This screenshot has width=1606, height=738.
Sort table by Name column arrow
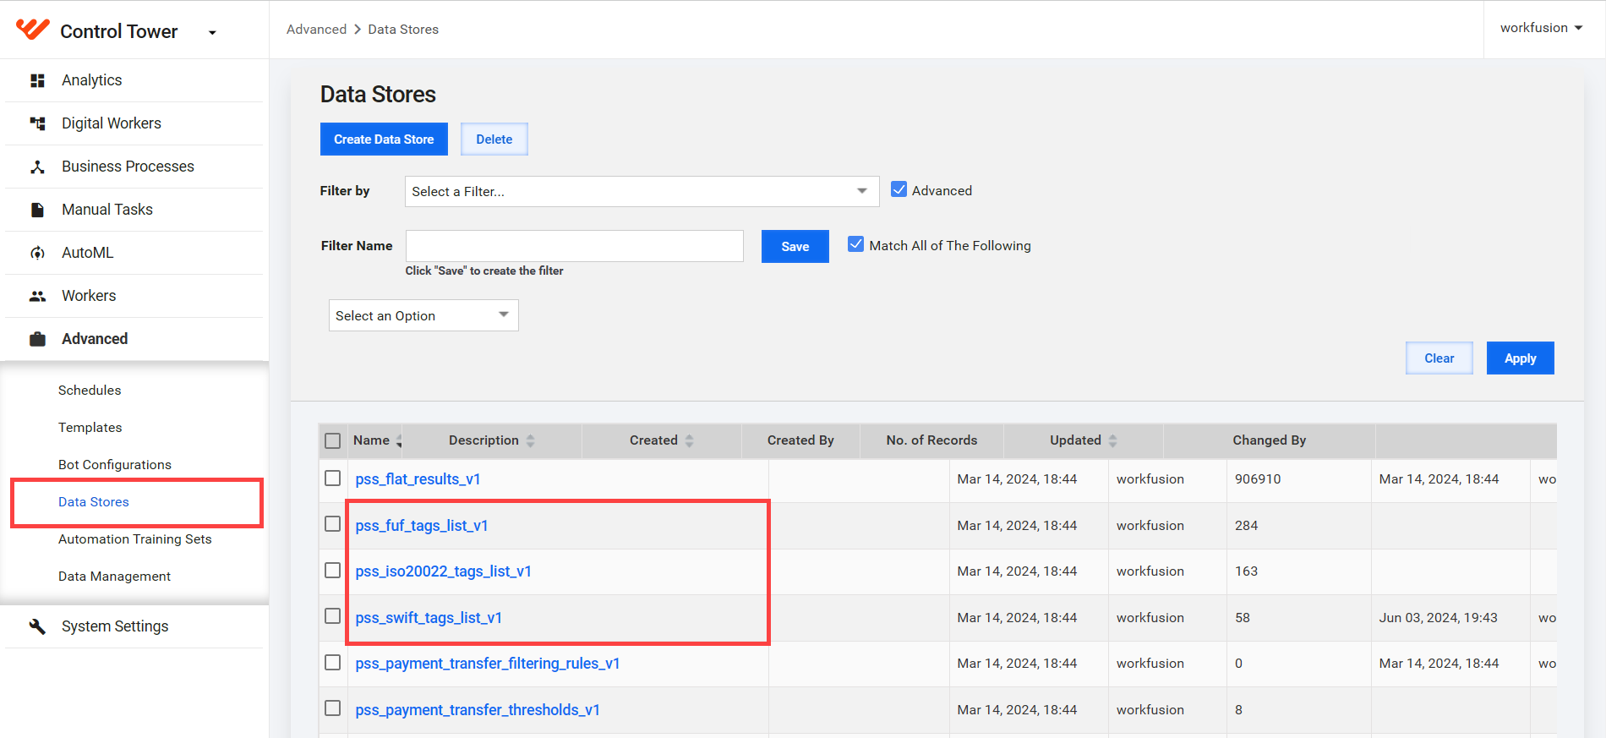coord(399,440)
